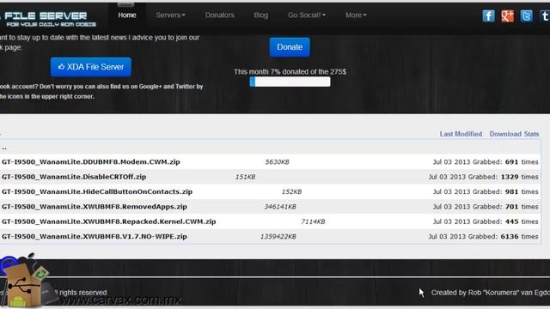The image size is (550, 309).
Task: Click the blue Donate button
Action: click(290, 47)
